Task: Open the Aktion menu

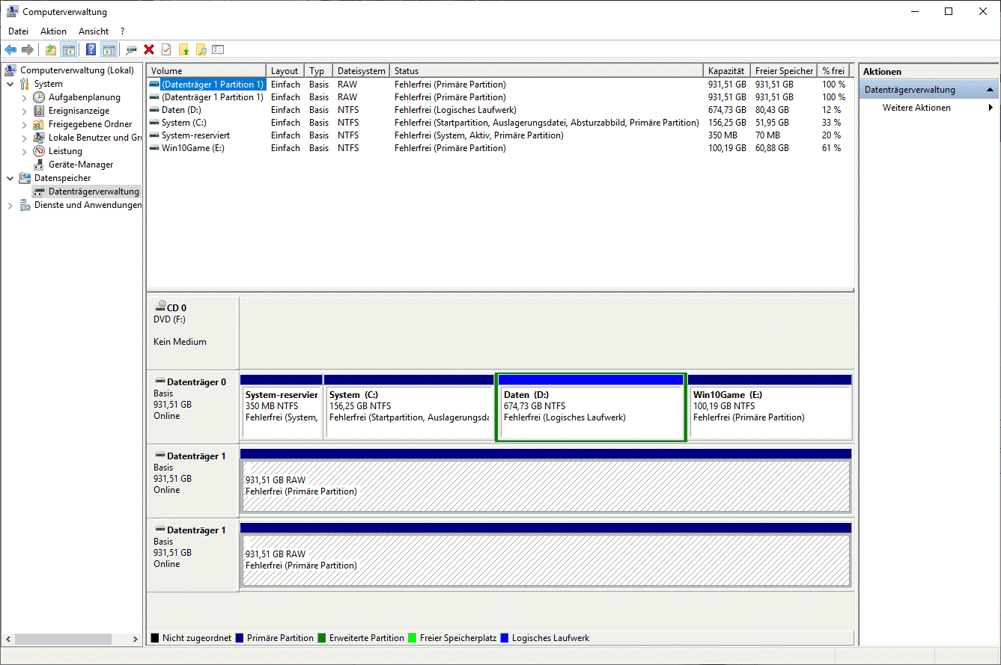Action: [x=53, y=31]
